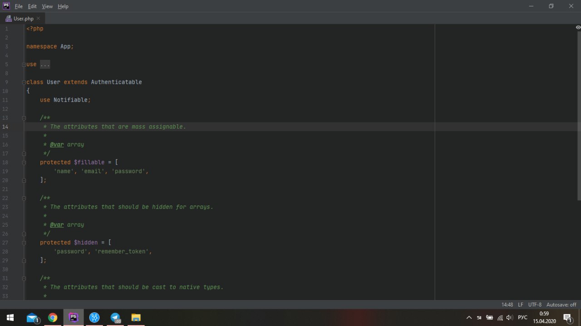Click 'namespace App;' line
Image resolution: width=581 pixels, height=326 pixels.
50,46
